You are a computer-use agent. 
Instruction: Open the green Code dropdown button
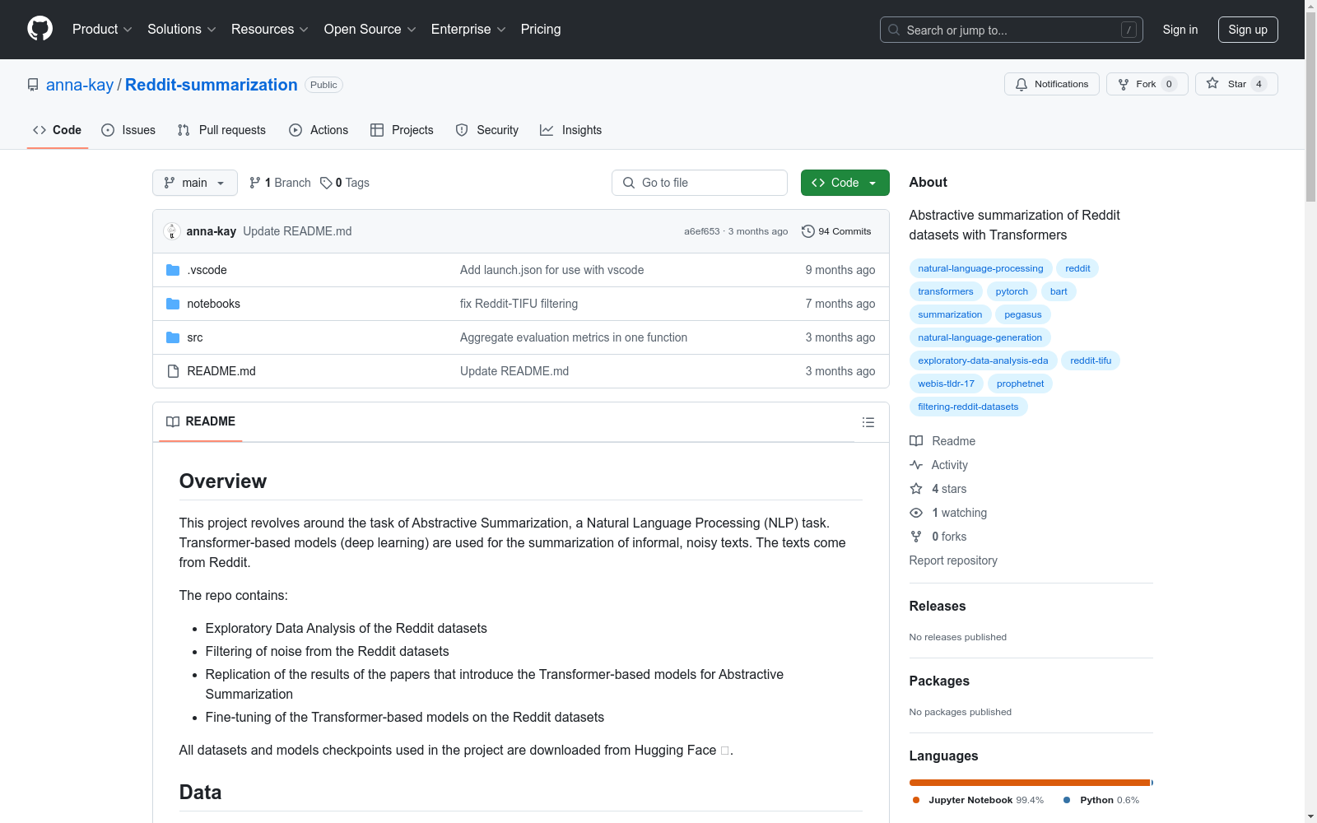(x=845, y=183)
